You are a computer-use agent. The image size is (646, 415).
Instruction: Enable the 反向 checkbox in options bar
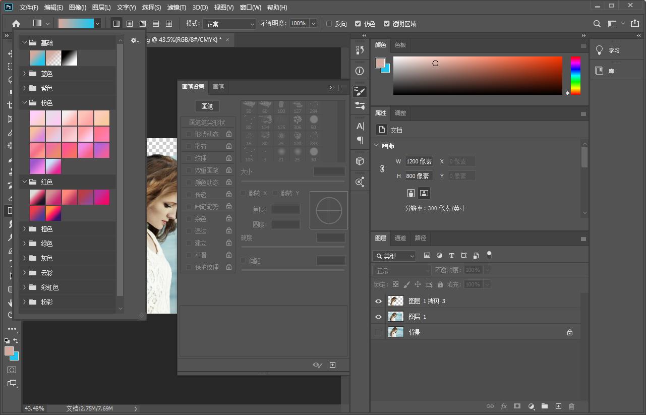pos(330,23)
